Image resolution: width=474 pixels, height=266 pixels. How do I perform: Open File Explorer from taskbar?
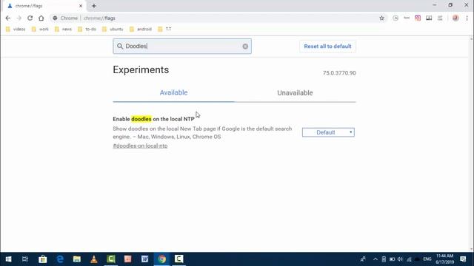tap(77, 259)
